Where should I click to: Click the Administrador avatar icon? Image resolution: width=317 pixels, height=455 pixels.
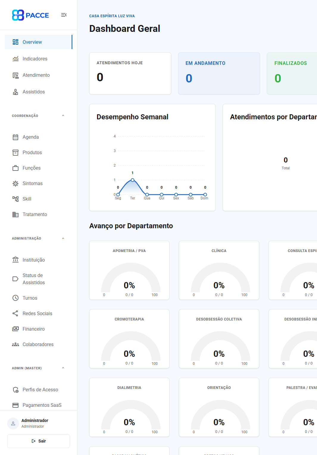[13, 423]
